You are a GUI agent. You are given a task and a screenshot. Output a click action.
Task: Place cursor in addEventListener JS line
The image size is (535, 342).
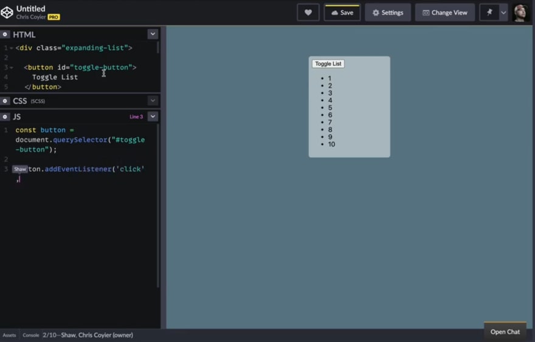[x=80, y=169]
